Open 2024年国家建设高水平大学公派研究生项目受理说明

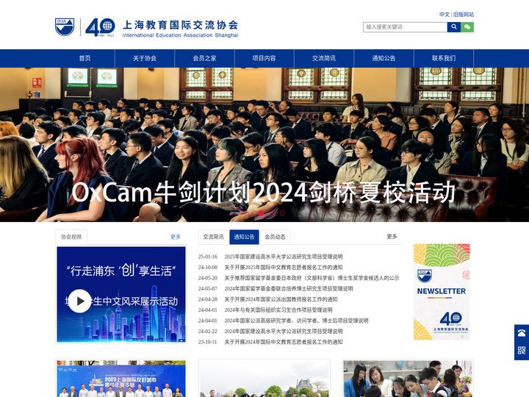tap(284, 332)
